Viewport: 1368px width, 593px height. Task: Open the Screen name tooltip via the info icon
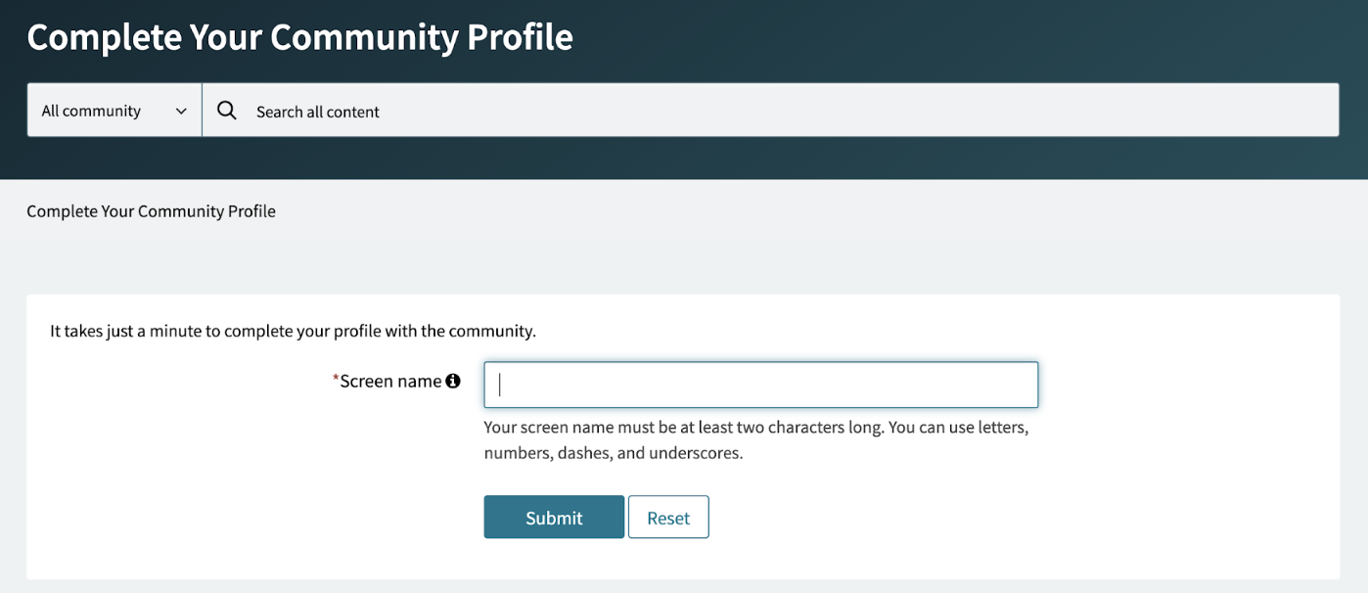click(x=453, y=381)
